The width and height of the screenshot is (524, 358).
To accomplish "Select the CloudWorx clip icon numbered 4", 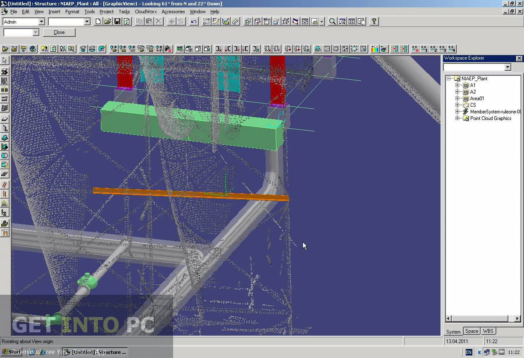I will 452,49.
